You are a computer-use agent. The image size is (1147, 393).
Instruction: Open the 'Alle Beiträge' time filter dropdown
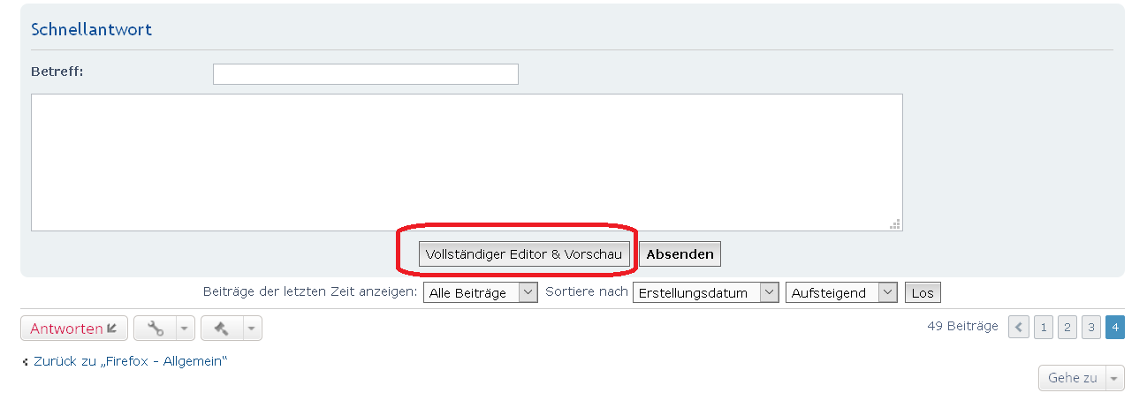click(481, 293)
